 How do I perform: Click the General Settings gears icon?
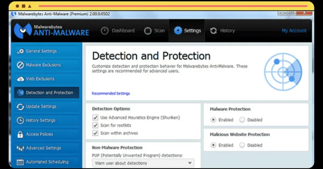(20, 51)
